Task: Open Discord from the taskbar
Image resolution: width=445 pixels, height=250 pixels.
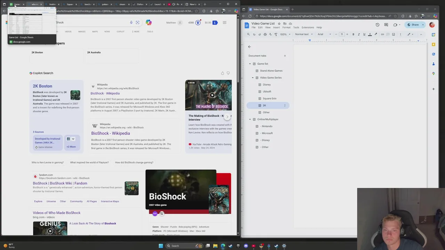Action: click(246, 246)
